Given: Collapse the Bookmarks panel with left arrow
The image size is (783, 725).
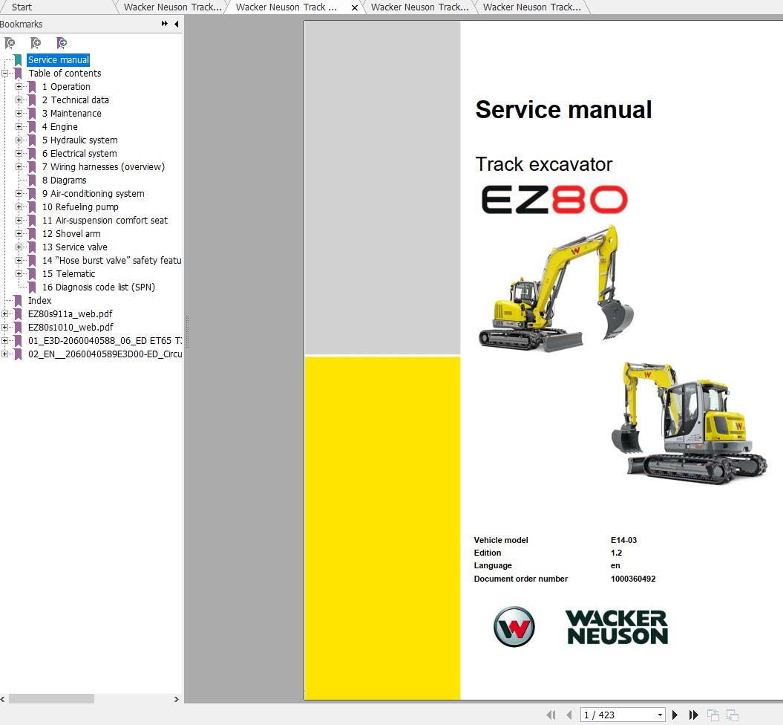Looking at the screenshot, I should (177, 24).
